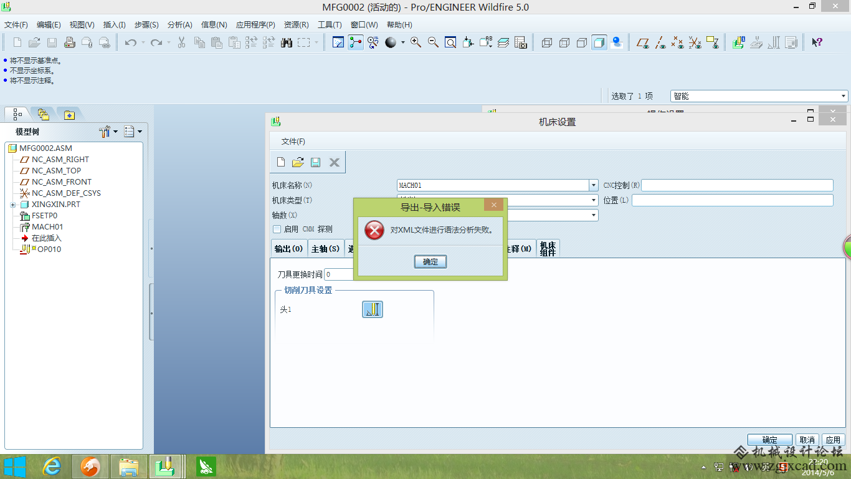Click the Repaint screen icon
The width and height of the screenshot is (851, 479).
click(x=338, y=42)
